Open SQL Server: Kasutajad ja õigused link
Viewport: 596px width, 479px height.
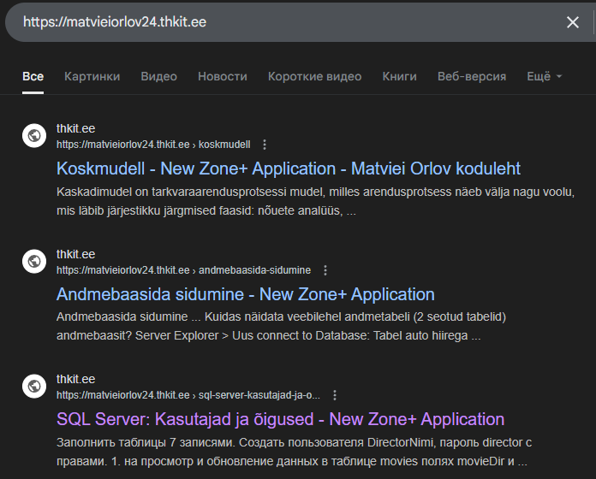pyautogui.click(x=280, y=419)
